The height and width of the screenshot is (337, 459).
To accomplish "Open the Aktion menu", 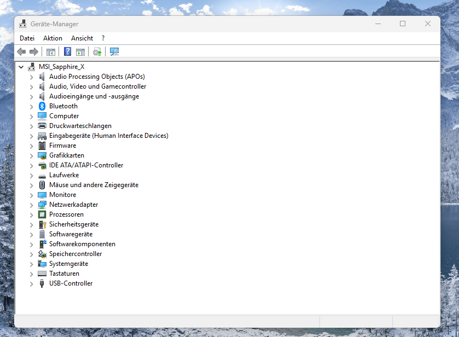I will (53, 38).
